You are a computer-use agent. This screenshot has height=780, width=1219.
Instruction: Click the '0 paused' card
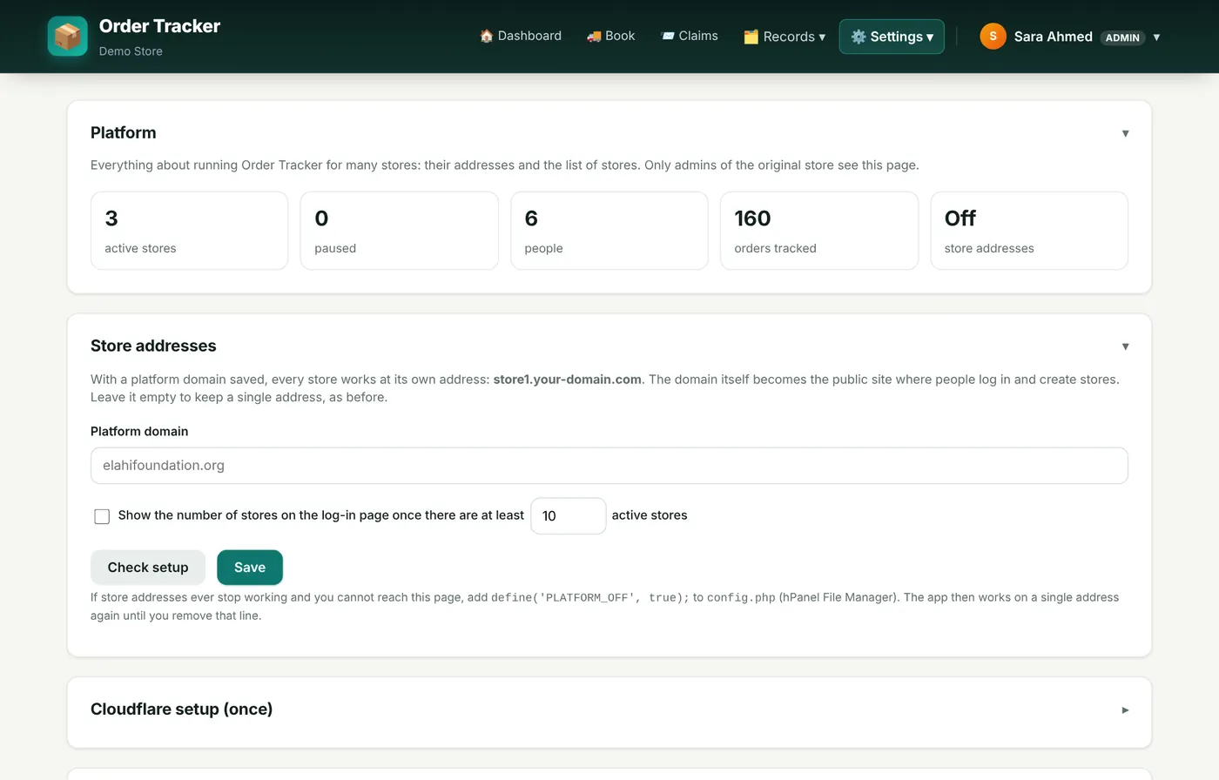pyautogui.click(x=399, y=231)
